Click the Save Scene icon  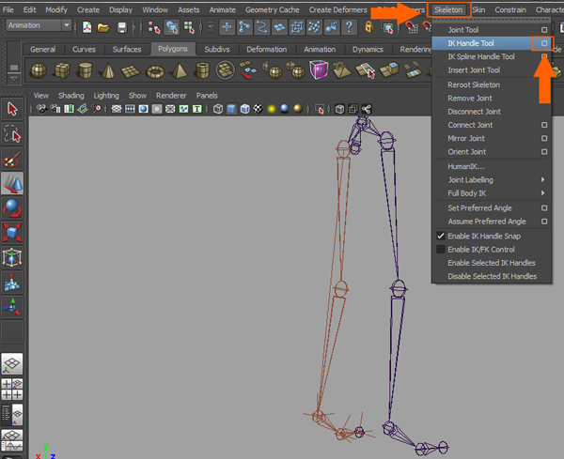pyautogui.click(x=122, y=27)
